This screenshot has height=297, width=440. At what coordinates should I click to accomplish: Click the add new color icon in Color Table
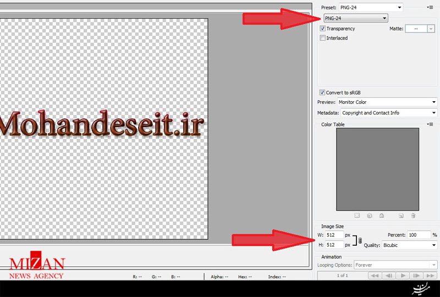click(x=401, y=216)
